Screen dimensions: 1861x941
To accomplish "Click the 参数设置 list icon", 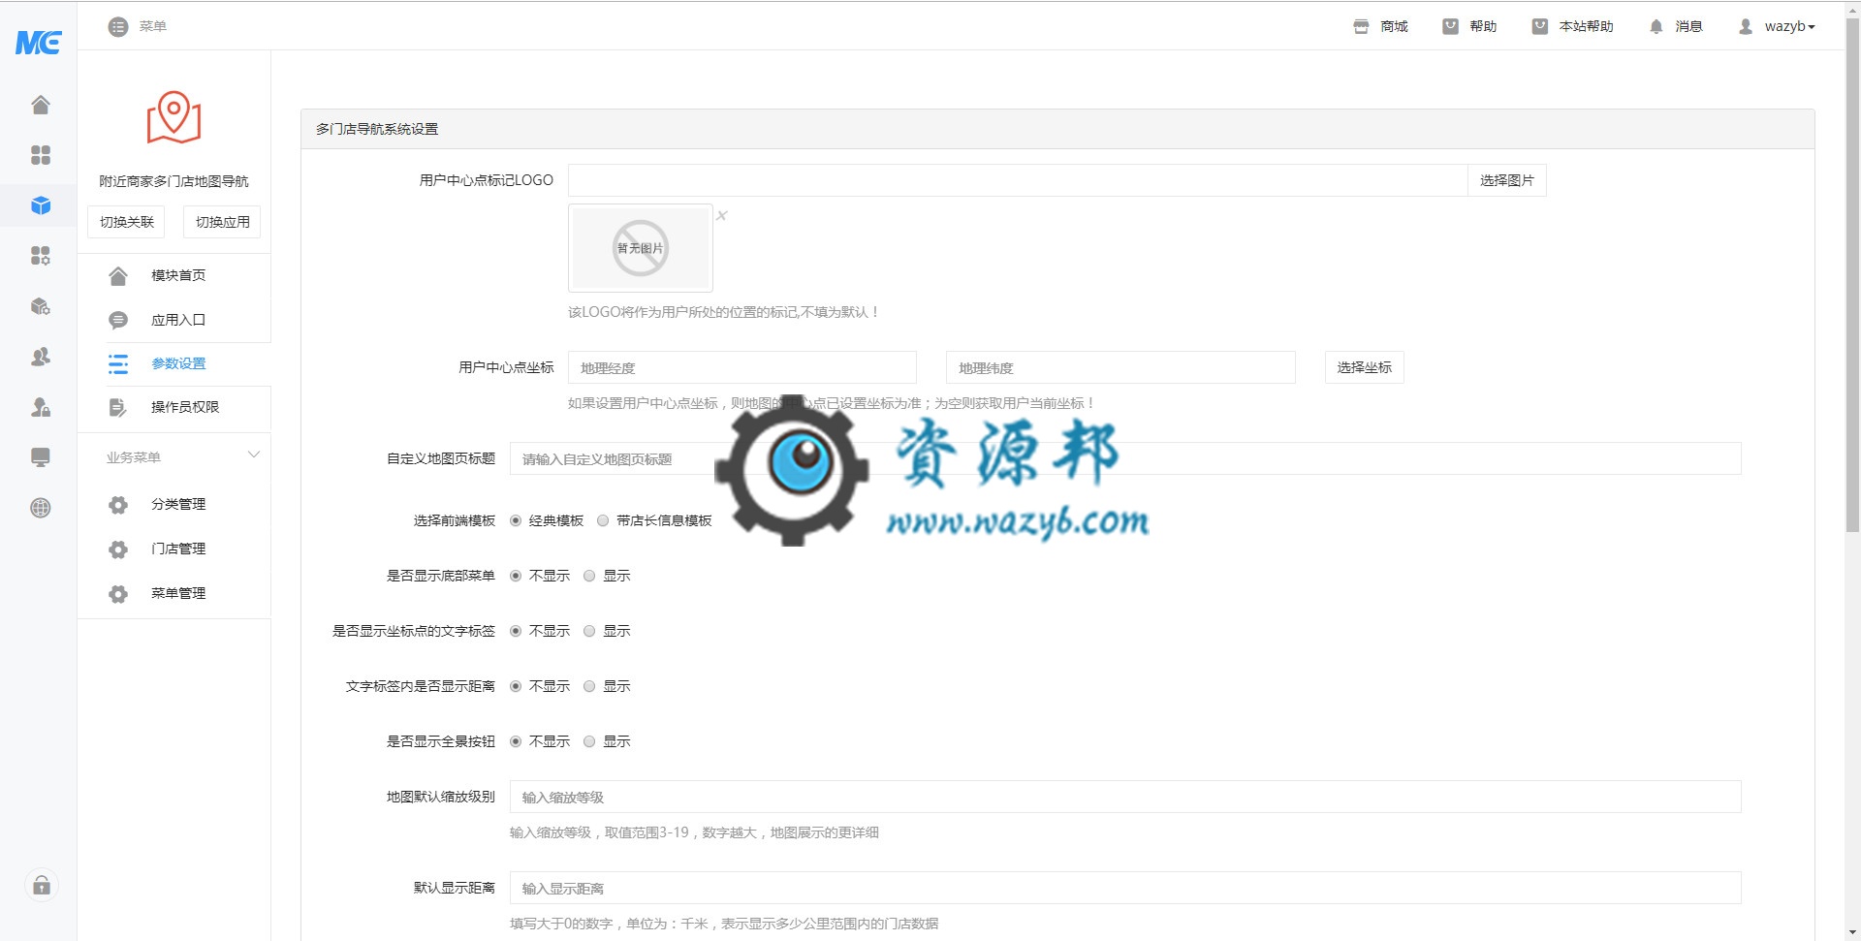I will [x=118, y=363].
